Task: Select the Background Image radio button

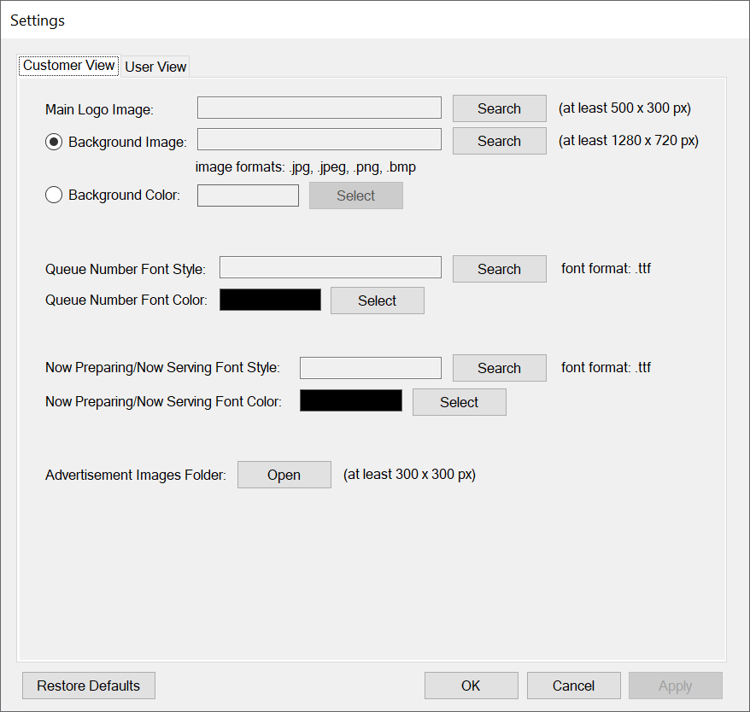Action: click(55, 142)
